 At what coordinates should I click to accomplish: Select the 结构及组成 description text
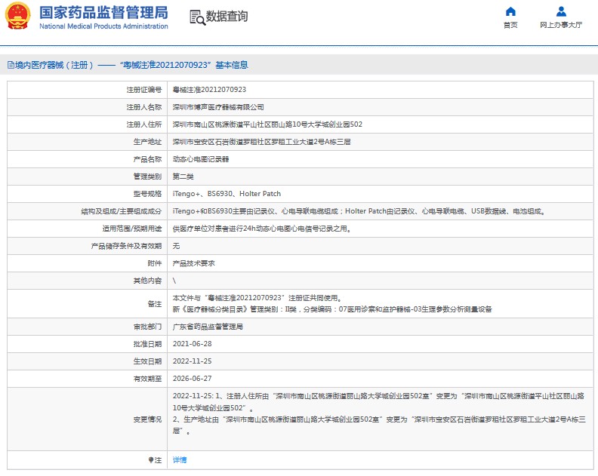pyautogui.click(x=359, y=211)
